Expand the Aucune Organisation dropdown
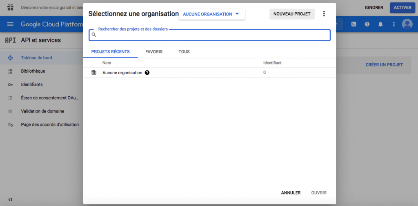 coord(211,14)
